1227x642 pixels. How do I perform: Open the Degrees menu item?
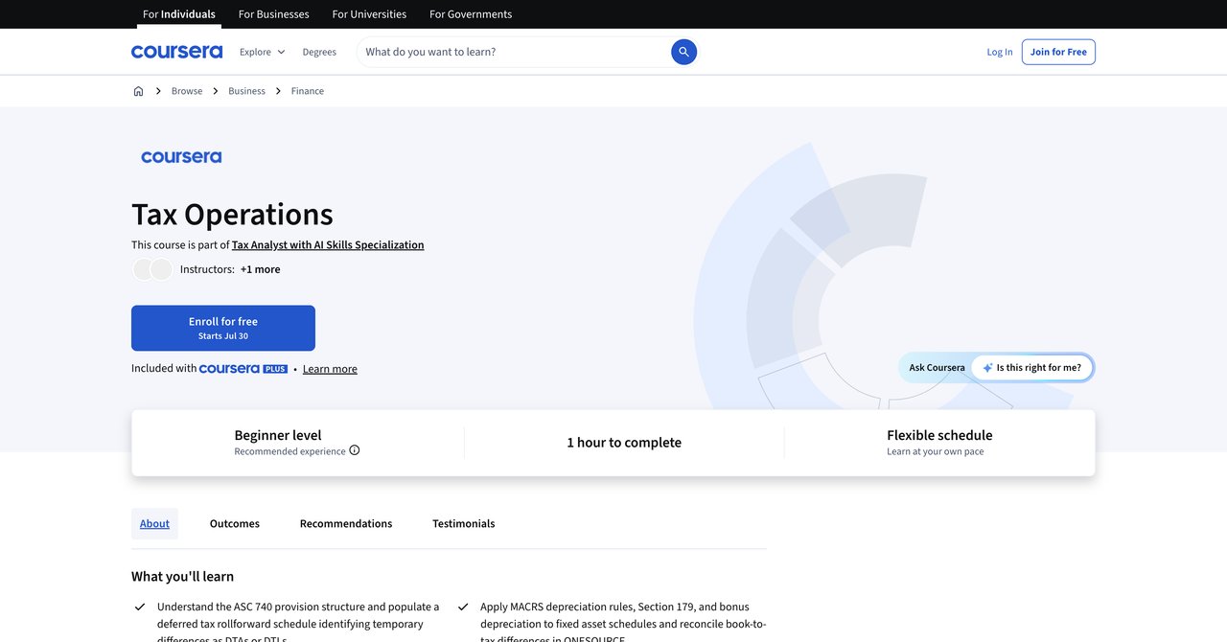[x=319, y=52]
